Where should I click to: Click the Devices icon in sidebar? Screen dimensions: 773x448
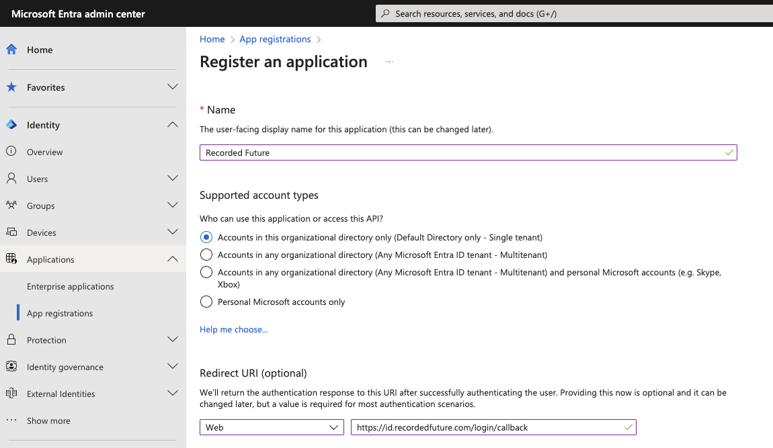[11, 232]
